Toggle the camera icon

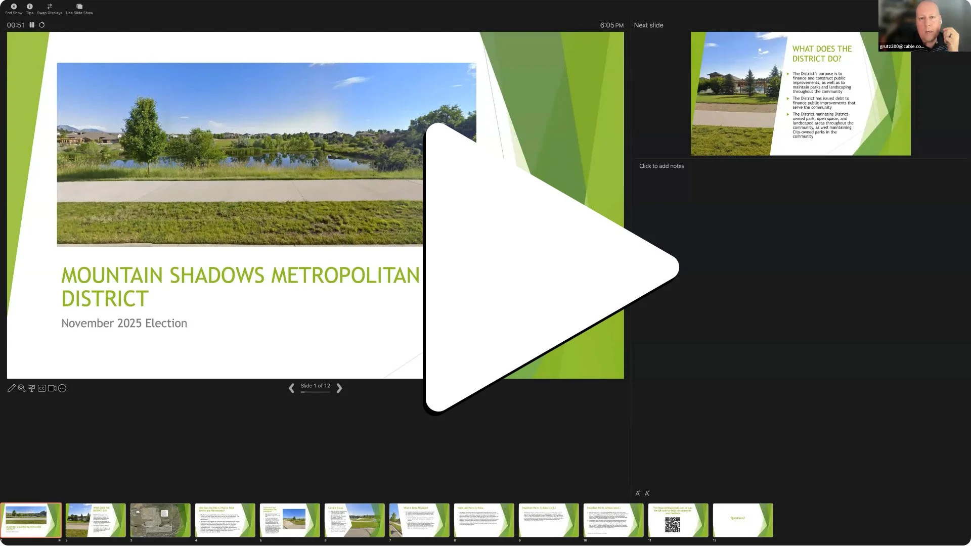tap(52, 388)
